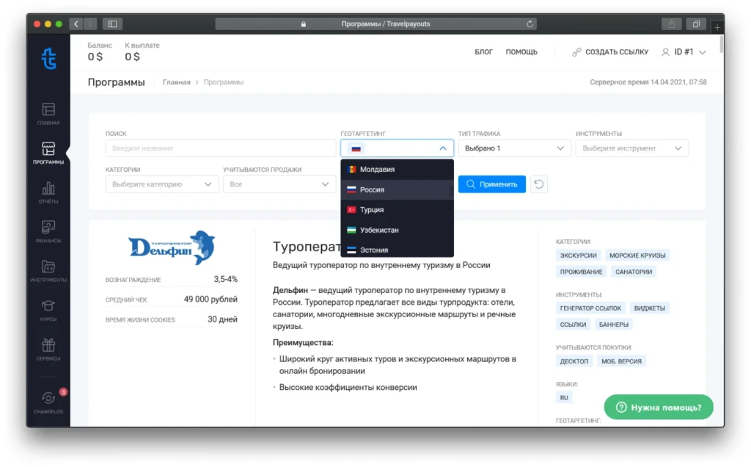Expand the ID #1 account chevron
The image size is (751, 467).
click(x=703, y=52)
